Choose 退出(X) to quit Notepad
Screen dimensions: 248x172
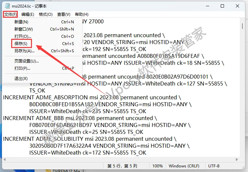pos(42,78)
